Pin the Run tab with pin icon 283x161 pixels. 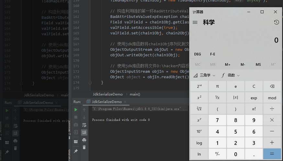click(76, 151)
